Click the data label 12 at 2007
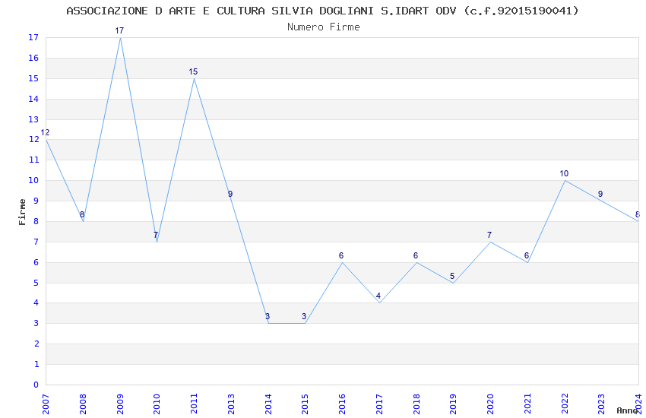The width and height of the screenshot is (646, 418). pyautogui.click(x=46, y=132)
